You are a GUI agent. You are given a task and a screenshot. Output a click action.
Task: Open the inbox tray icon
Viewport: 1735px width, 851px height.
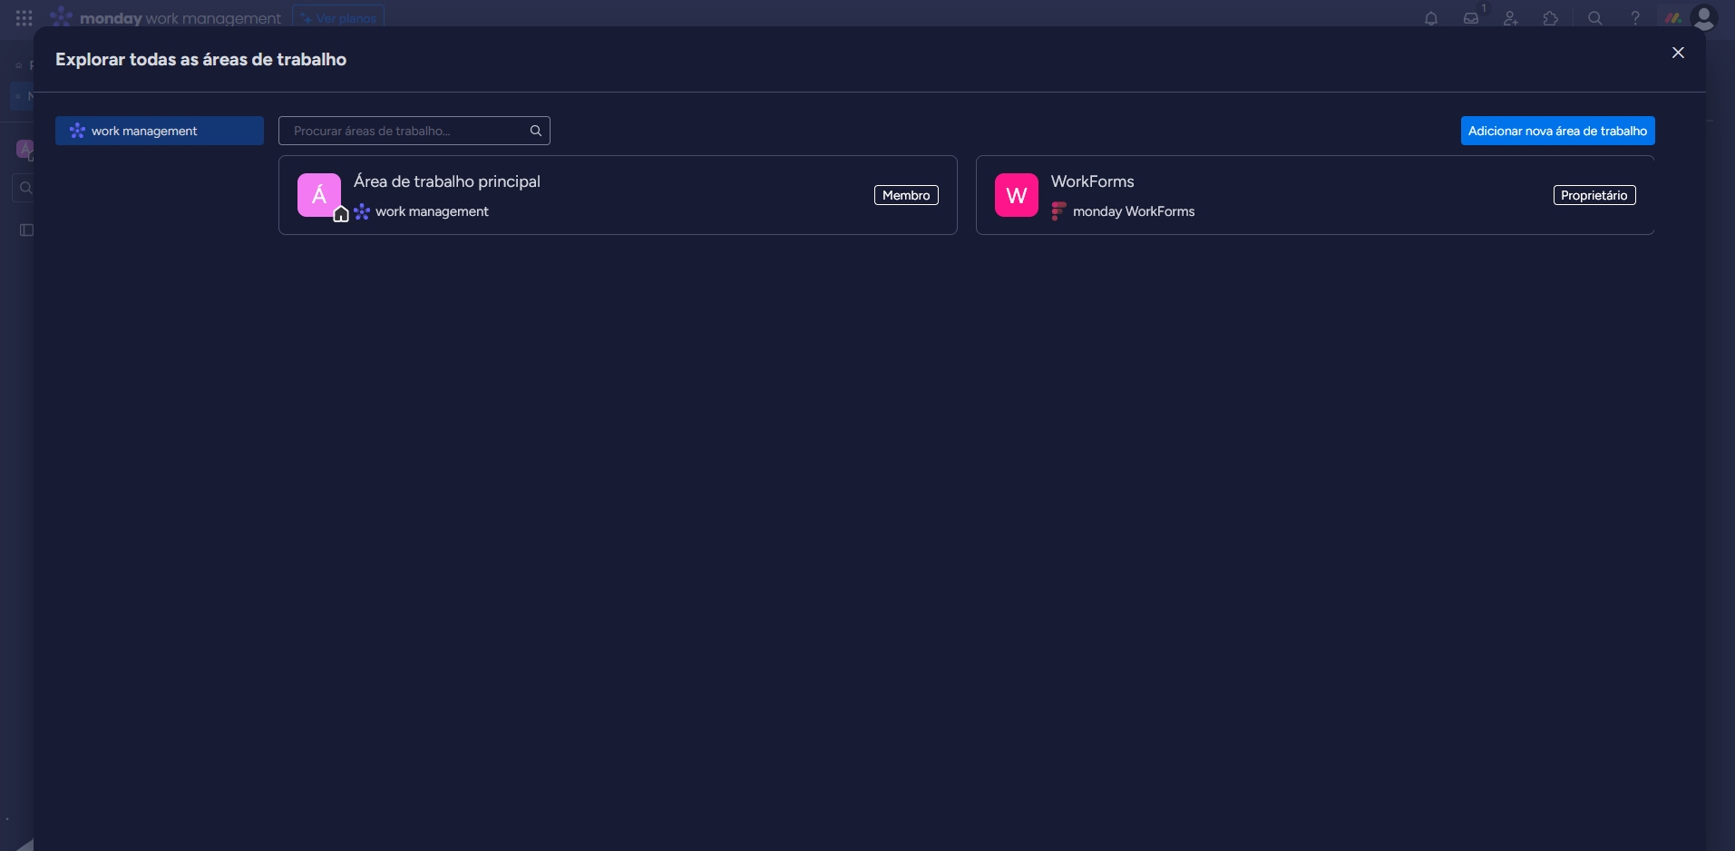1471,18
